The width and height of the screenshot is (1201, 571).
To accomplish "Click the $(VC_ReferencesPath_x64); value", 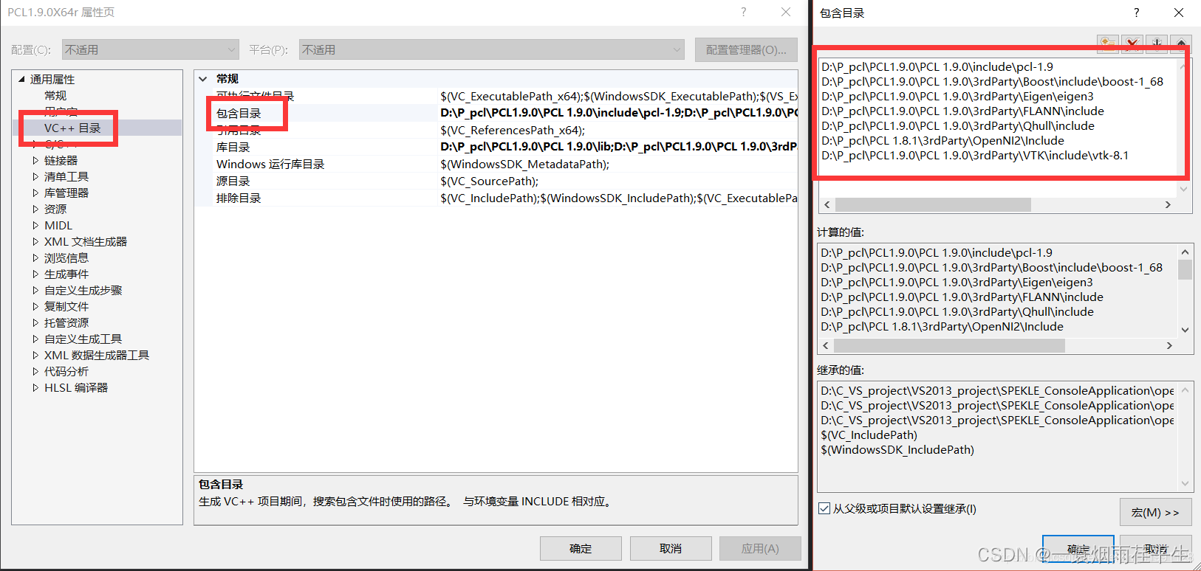I will pyautogui.click(x=513, y=130).
